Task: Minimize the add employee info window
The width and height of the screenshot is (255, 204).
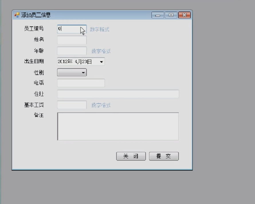Action: [x=158, y=15]
